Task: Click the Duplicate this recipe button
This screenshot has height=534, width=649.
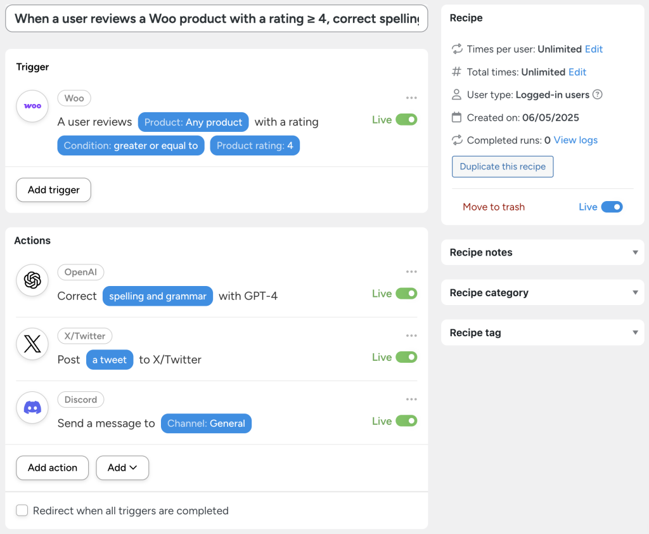Action: [x=502, y=166]
